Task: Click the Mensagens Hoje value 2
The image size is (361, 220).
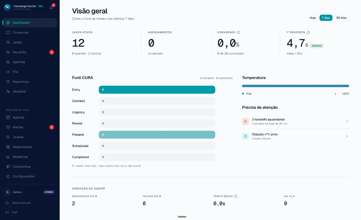Action: (74, 204)
